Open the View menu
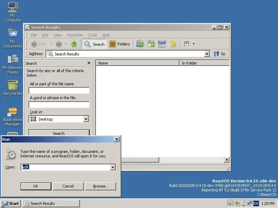Screen dimensions: 278x208 pos(58,35)
